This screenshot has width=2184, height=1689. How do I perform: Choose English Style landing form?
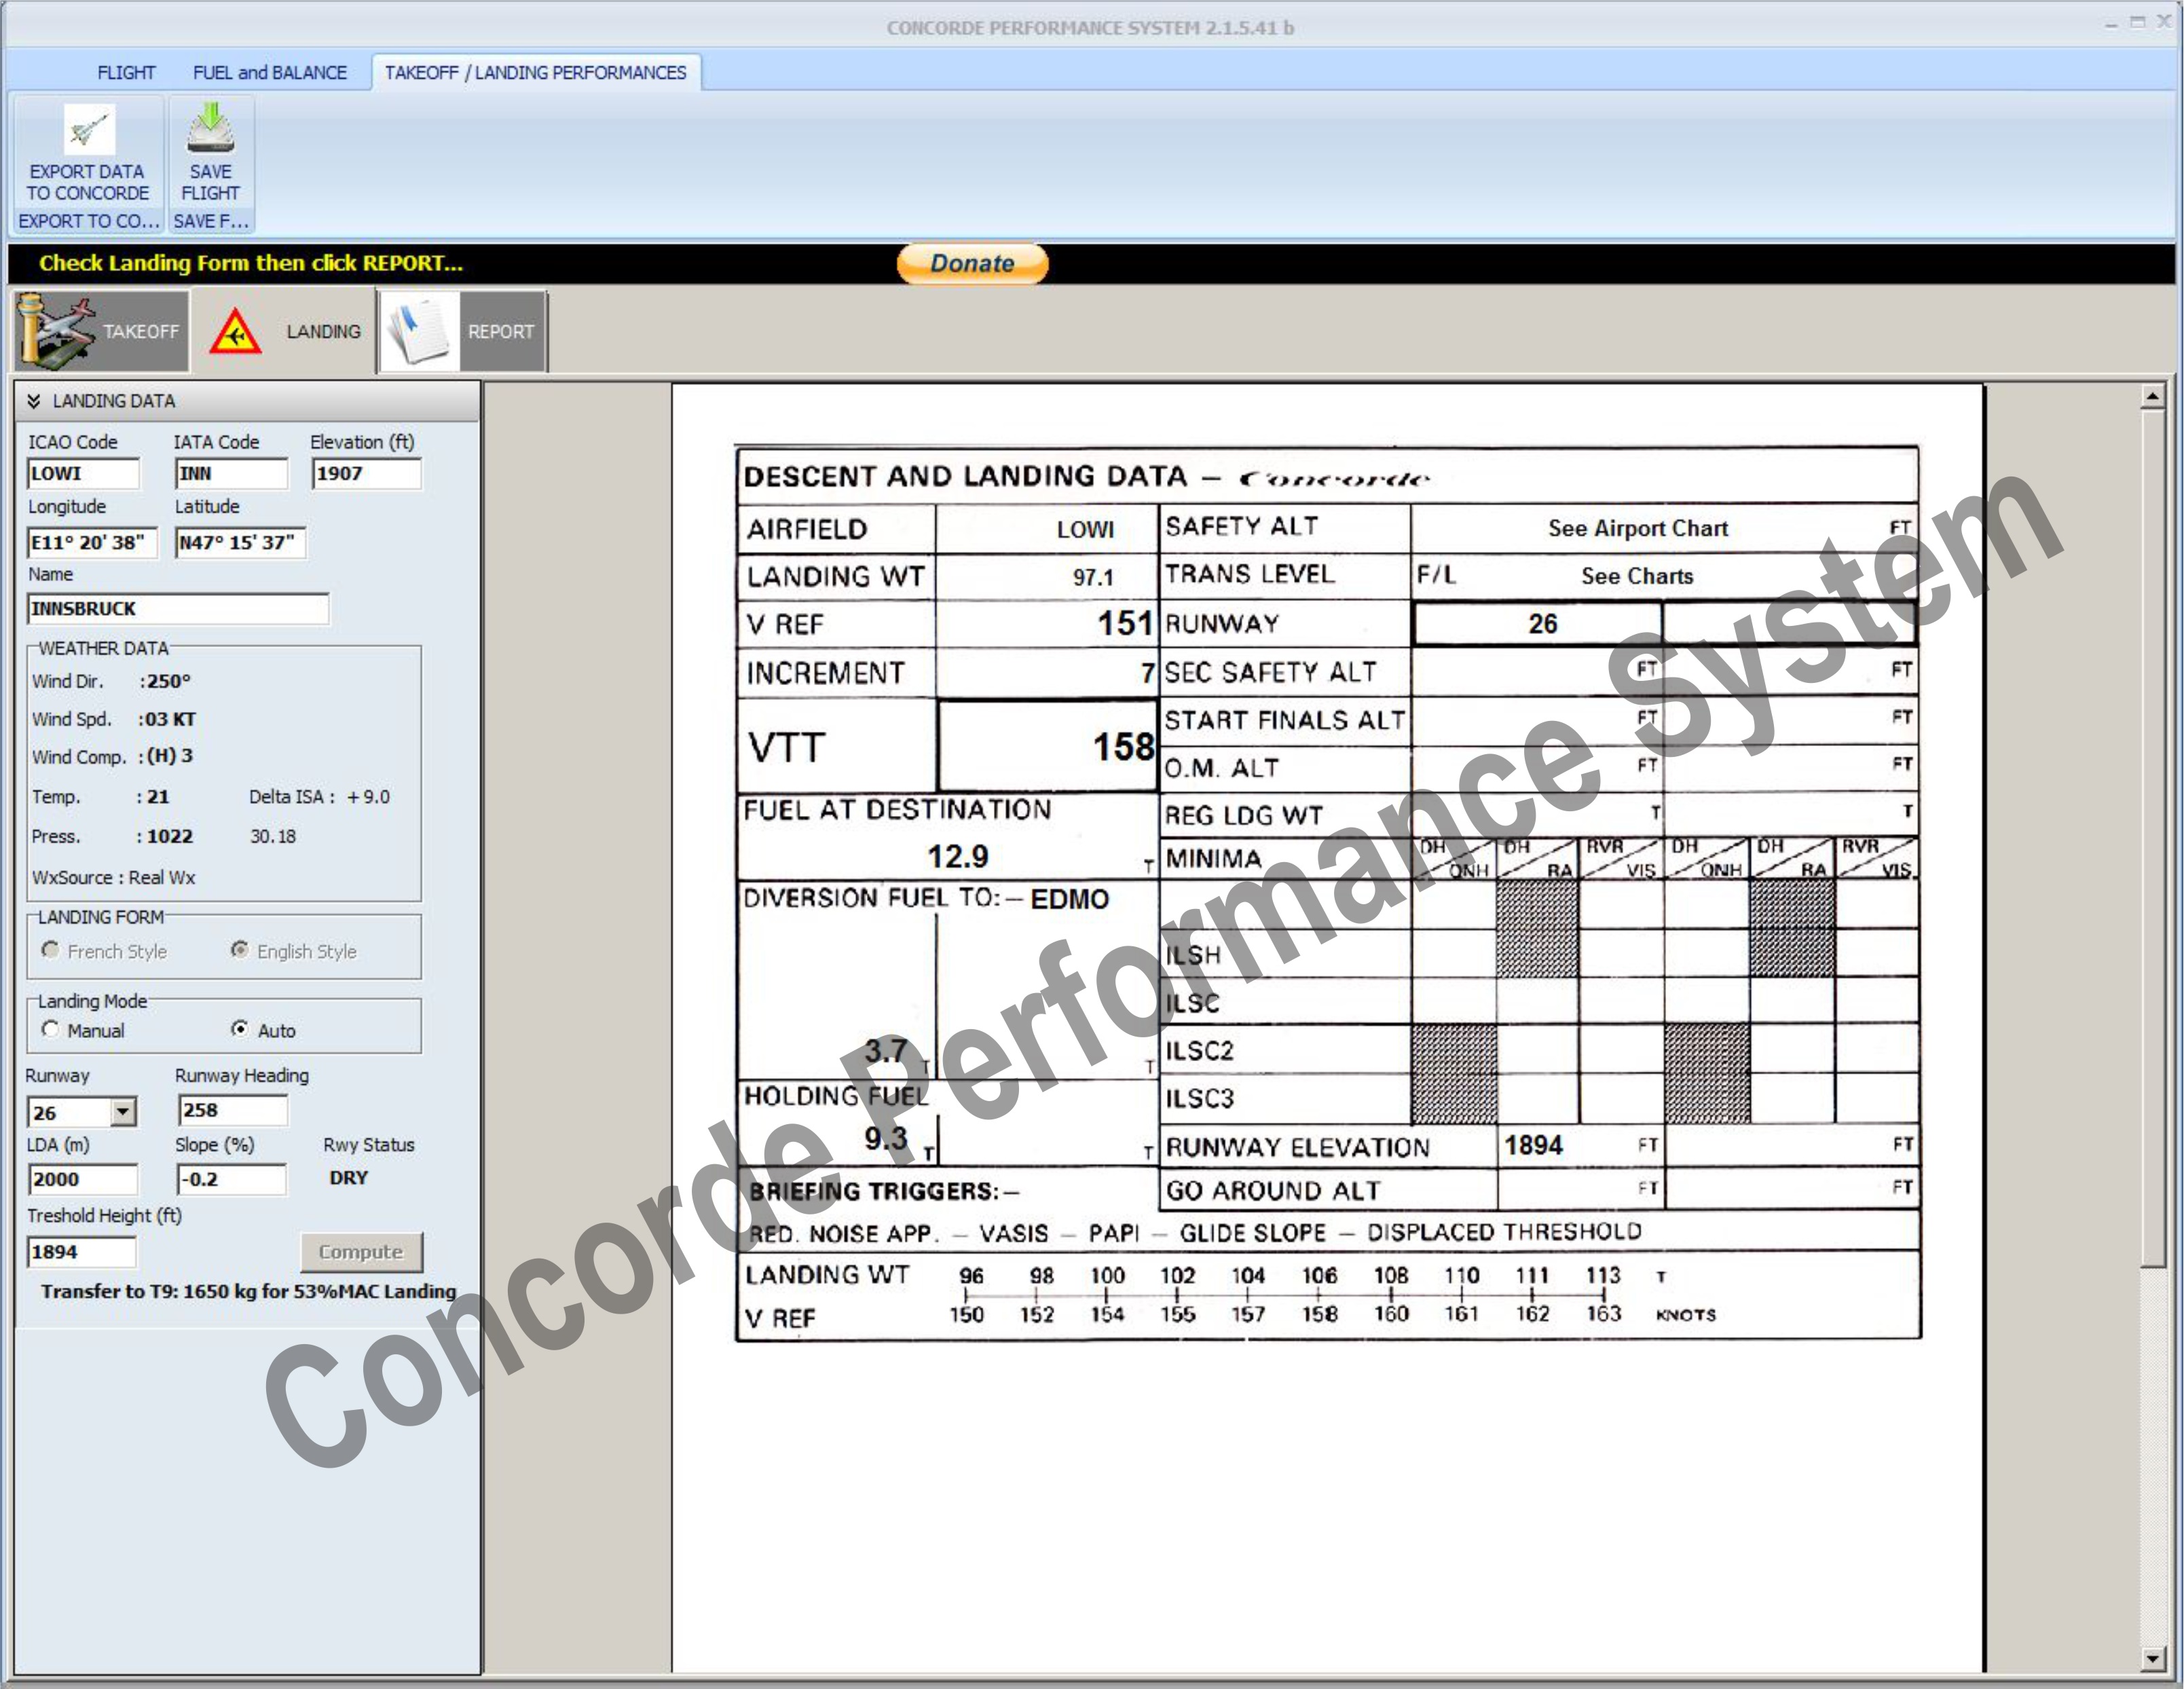click(240, 950)
